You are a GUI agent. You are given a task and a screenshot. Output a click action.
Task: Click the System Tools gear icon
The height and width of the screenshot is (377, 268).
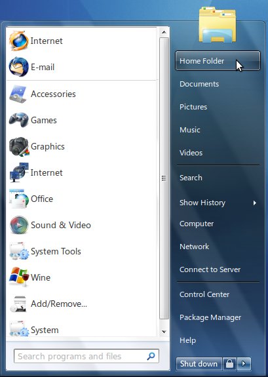[19, 251]
